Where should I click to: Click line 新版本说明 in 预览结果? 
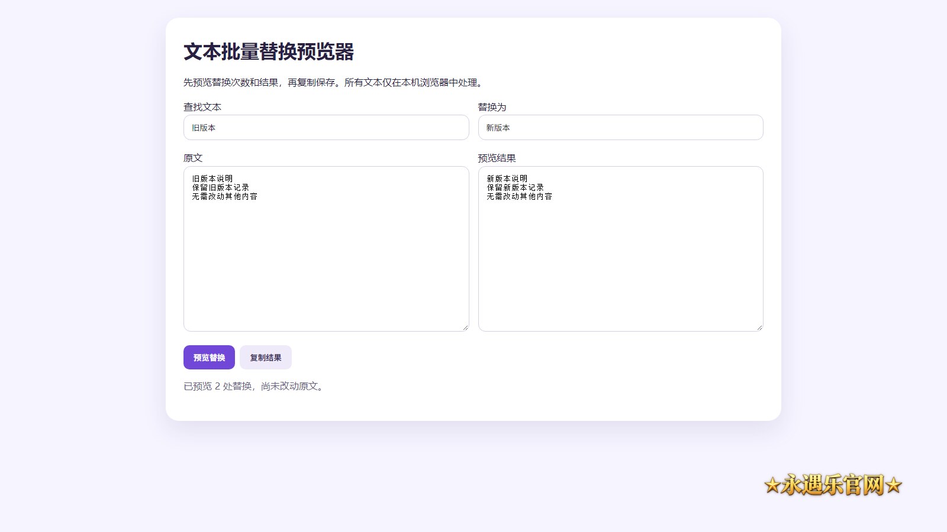(507, 179)
